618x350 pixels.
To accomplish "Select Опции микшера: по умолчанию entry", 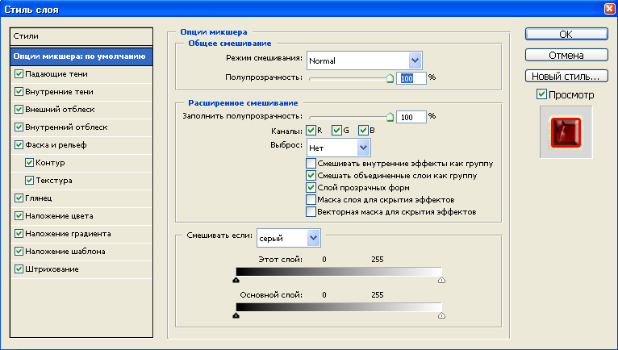I will point(81,56).
